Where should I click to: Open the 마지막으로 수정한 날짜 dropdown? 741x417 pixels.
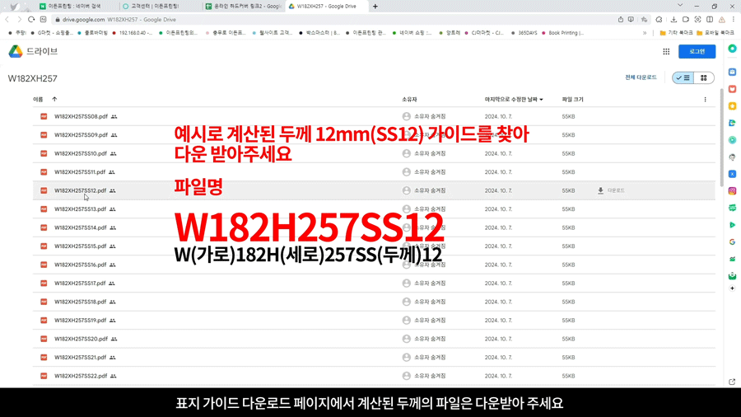(x=514, y=99)
